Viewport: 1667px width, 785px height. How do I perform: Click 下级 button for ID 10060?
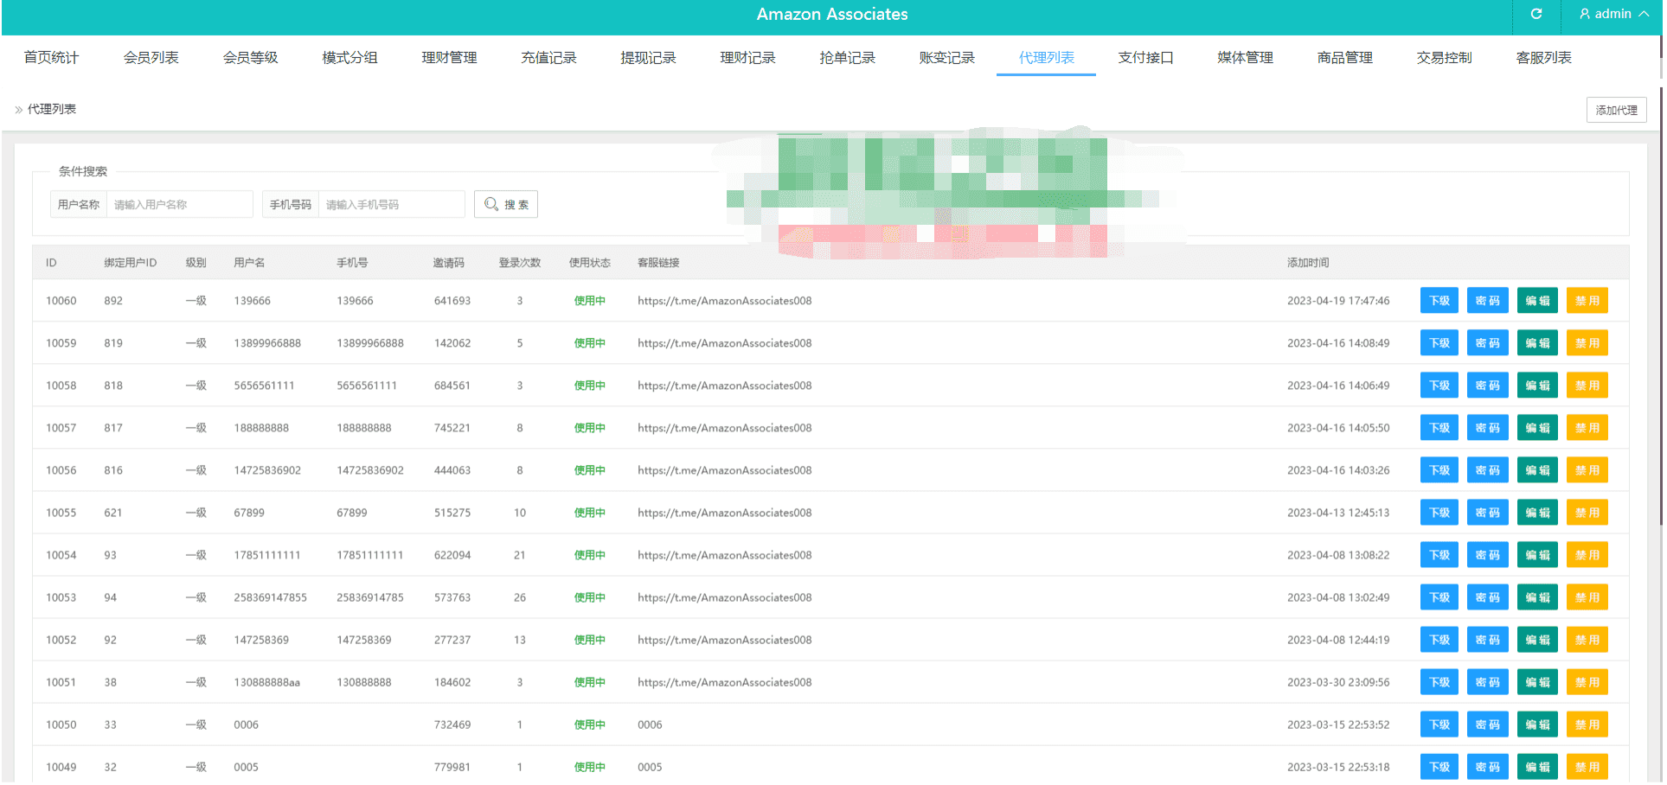(1439, 301)
